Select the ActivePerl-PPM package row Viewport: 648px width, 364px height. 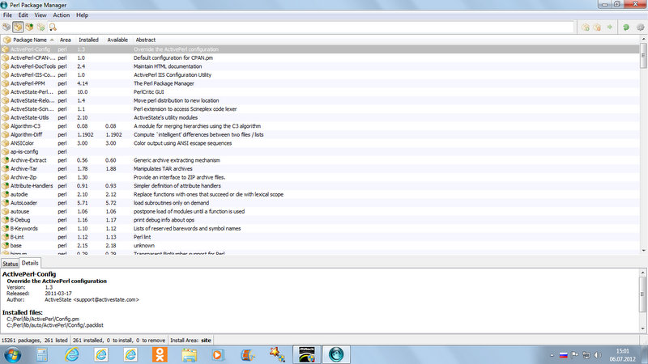click(x=320, y=83)
